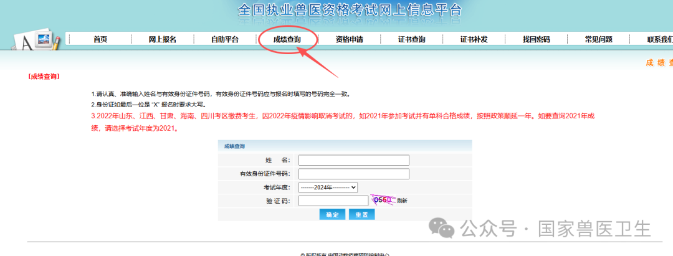673x256 pixels.
Task: Click the captcha image 0560
Action: [383, 200]
